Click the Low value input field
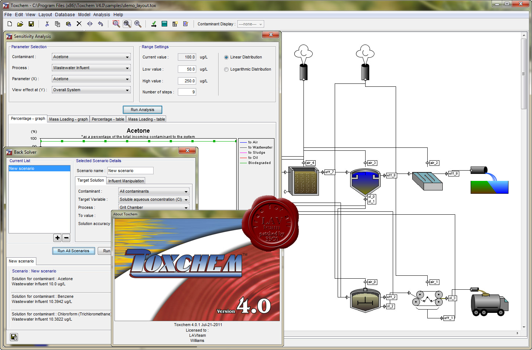 [x=187, y=69]
